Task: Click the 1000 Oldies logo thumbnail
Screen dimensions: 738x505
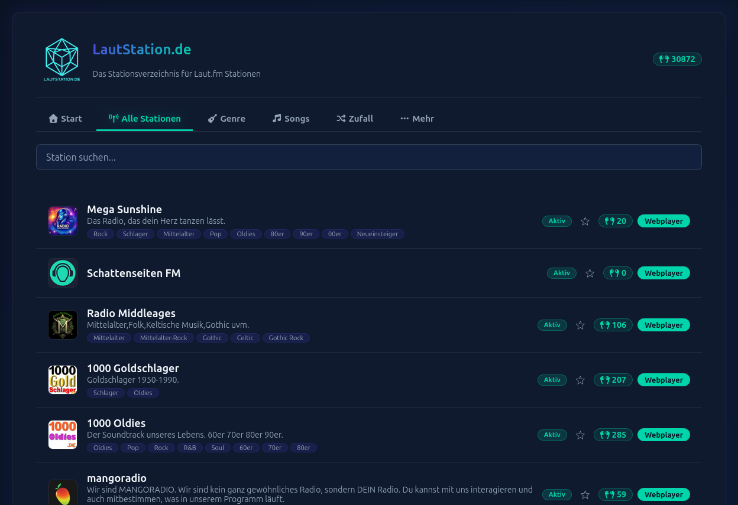Action: click(x=63, y=435)
